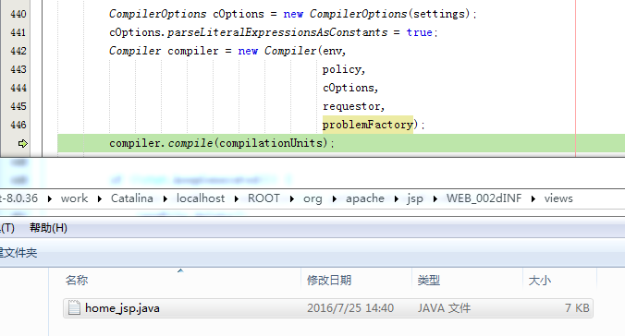The height and width of the screenshot is (336, 625).
Task: Expand the arrow after apache
Action: point(397,198)
